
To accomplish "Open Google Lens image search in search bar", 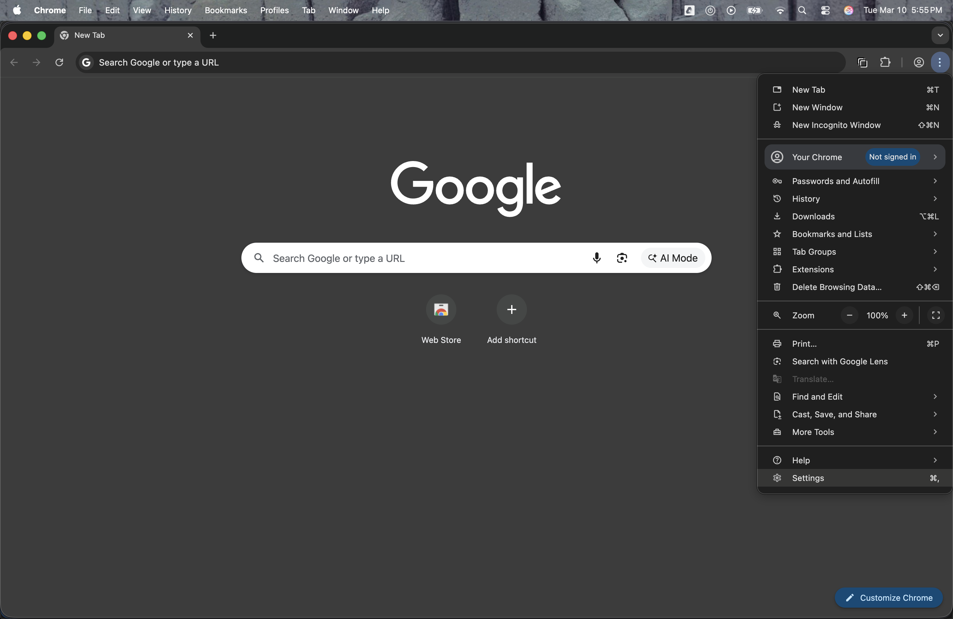I will click(x=621, y=258).
